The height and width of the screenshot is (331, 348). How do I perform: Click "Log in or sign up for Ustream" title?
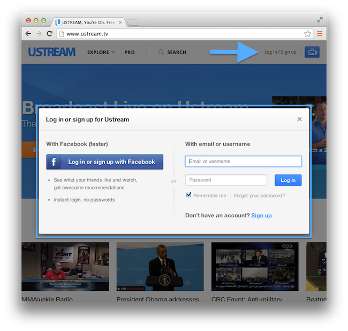point(87,120)
